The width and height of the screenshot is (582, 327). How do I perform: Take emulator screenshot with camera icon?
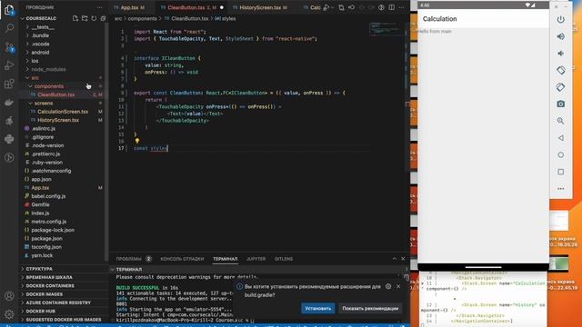click(x=560, y=104)
